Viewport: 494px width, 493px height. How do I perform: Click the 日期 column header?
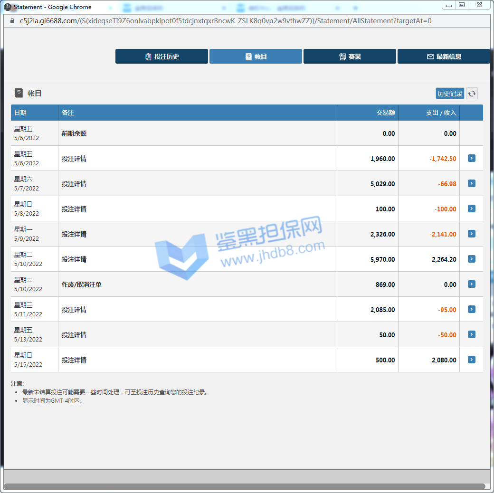click(20, 113)
